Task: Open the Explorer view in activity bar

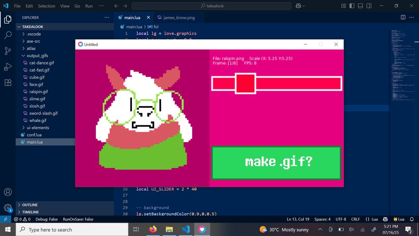Action: [x=8, y=19]
